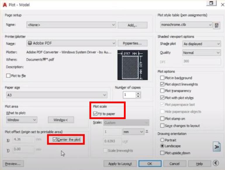Viewport: 225px width, 170px height.
Task: Open Quality dropdown showing Normal
Action: 201,53
